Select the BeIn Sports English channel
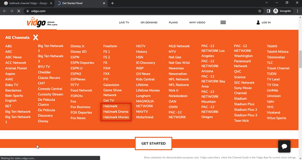Image resolution: width=302 pixels, height=160 pixels. 14,98
